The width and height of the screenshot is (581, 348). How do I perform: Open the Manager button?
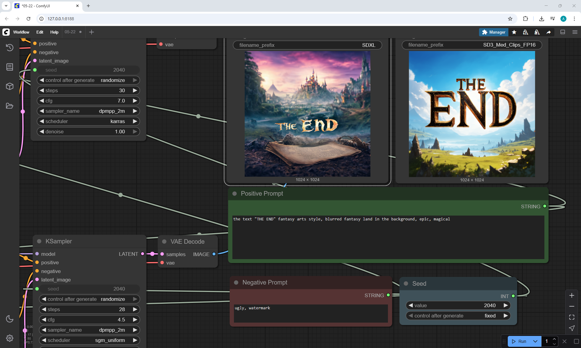[x=494, y=32]
